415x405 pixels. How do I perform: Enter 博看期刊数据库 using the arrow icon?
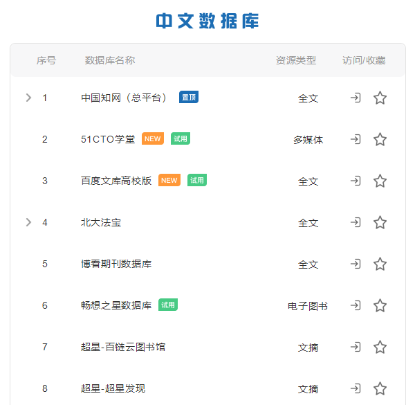pyautogui.click(x=356, y=264)
